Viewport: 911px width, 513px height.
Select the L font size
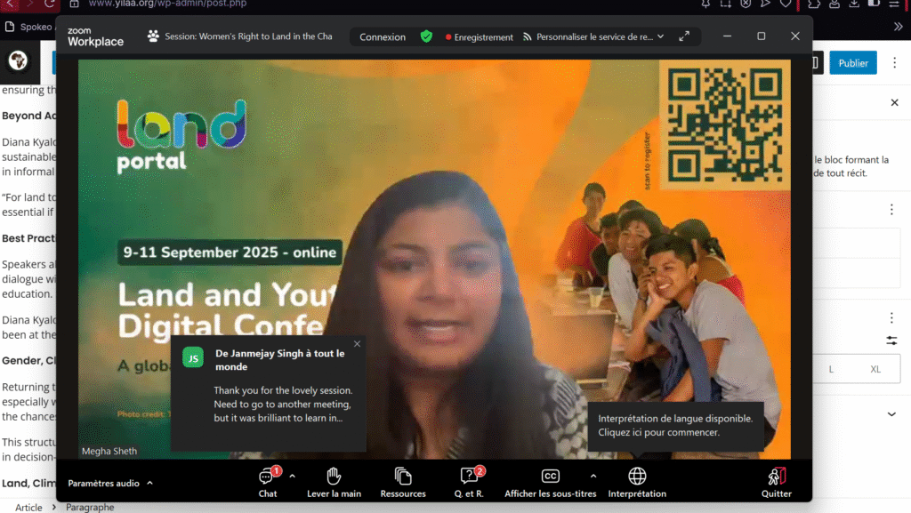pyautogui.click(x=832, y=369)
